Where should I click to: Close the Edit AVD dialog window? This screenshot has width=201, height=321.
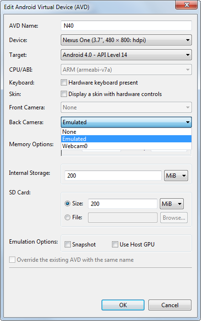pos(186,5)
